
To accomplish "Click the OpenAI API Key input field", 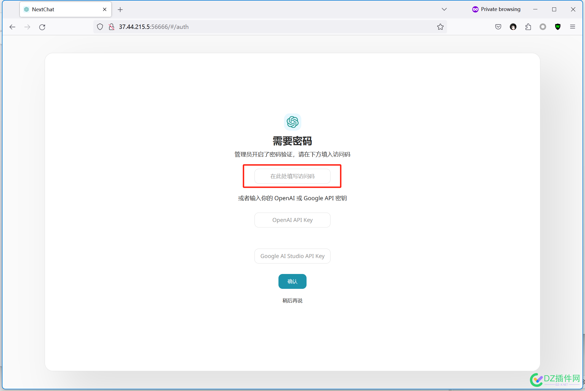I will click(292, 220).
